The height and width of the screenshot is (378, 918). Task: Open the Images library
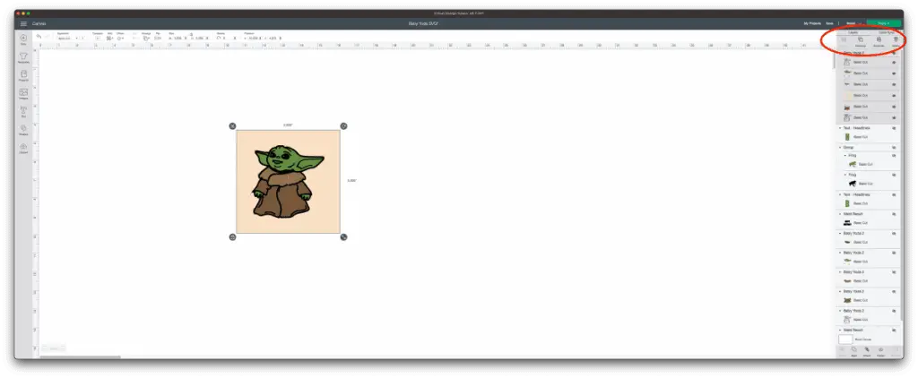pos(23,94)
